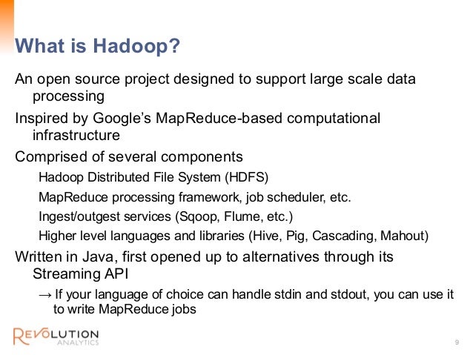Click the word 'Hadoop?' in title
Viewport: 473px width, 355px height.
point(136,46)
